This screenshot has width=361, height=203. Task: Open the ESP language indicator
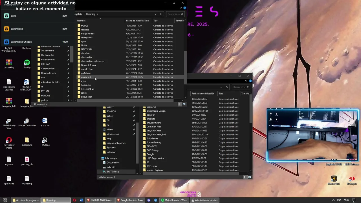(339, 200)
